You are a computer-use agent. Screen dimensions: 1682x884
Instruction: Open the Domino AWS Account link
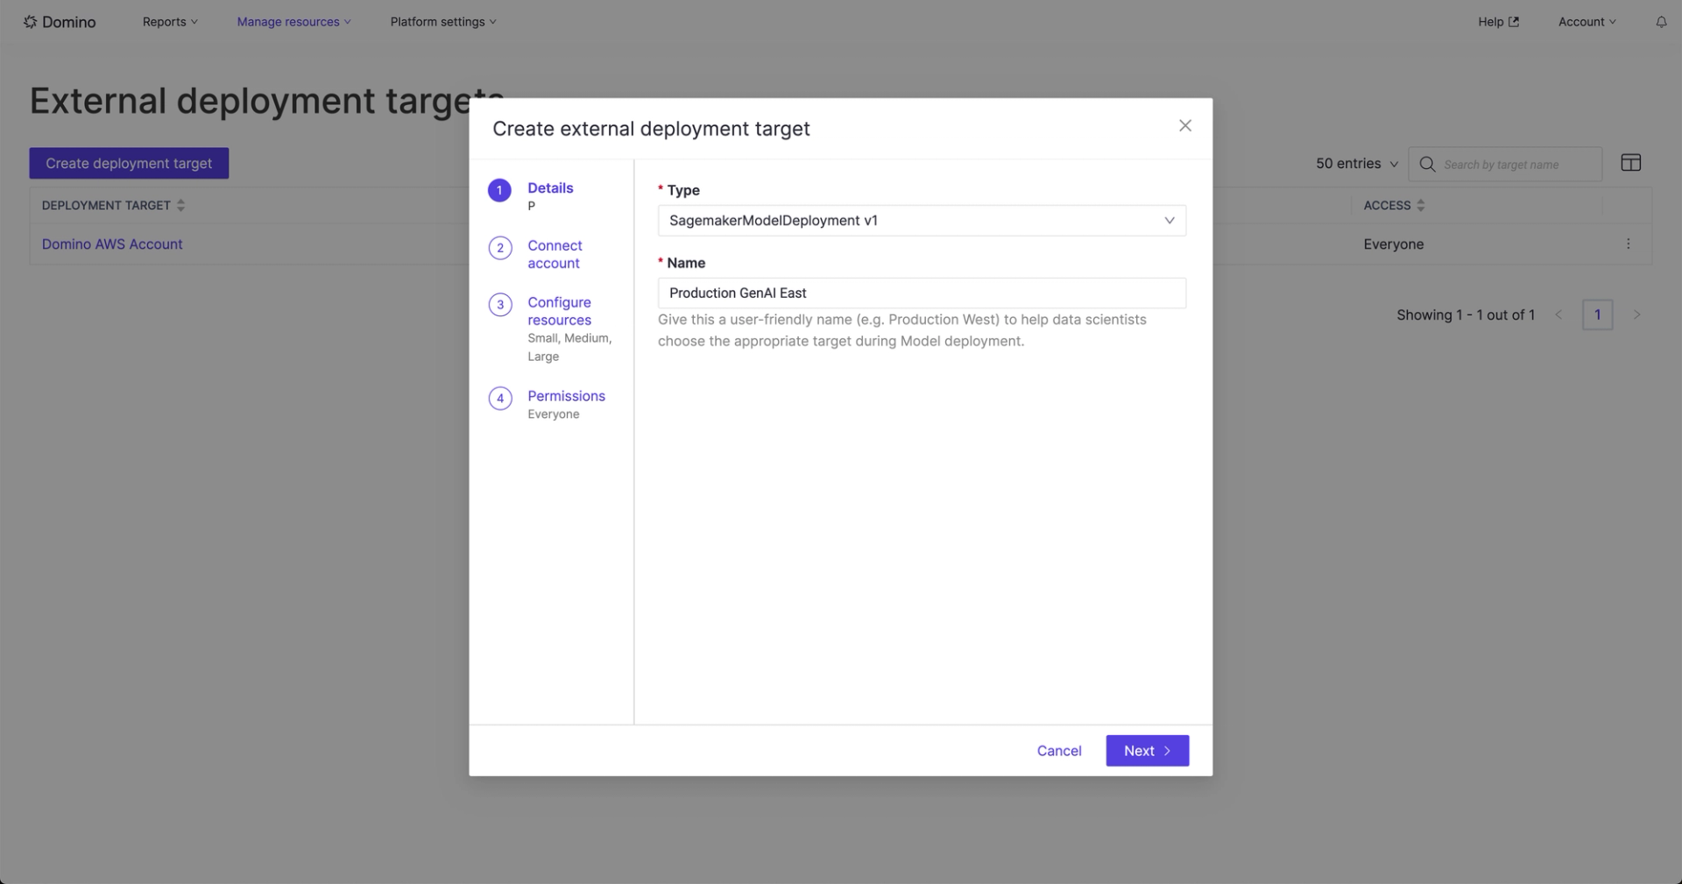click(x=112, y=244)
